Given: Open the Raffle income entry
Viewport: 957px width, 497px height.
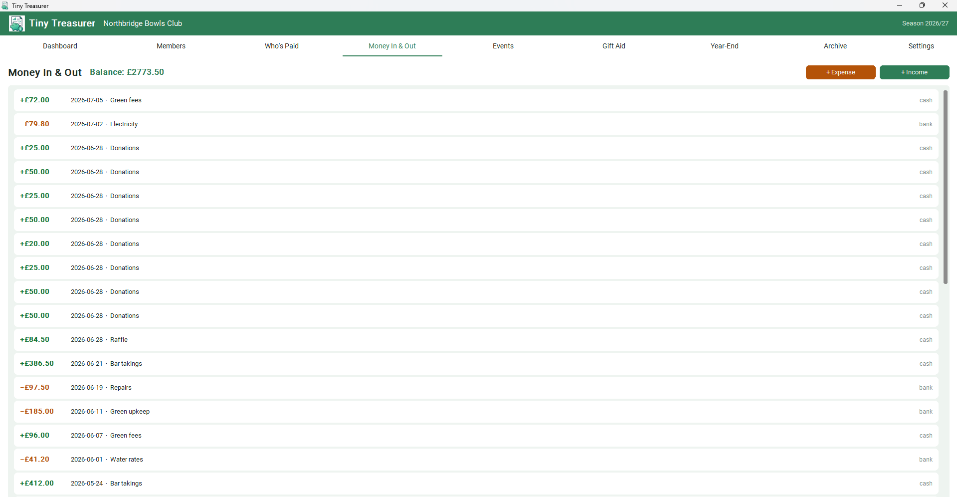Looking at the screenshot, I should [x=476, y=340].
